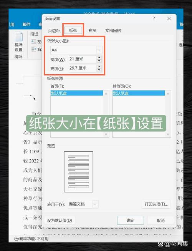This screenshot has width=192, height=251.
Task: Open the 布局 tab
Action: click(93, 30)
